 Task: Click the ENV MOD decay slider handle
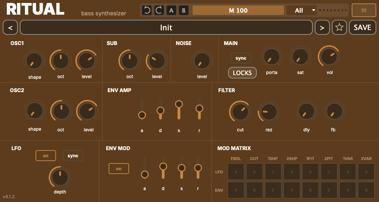click(163, 167)
